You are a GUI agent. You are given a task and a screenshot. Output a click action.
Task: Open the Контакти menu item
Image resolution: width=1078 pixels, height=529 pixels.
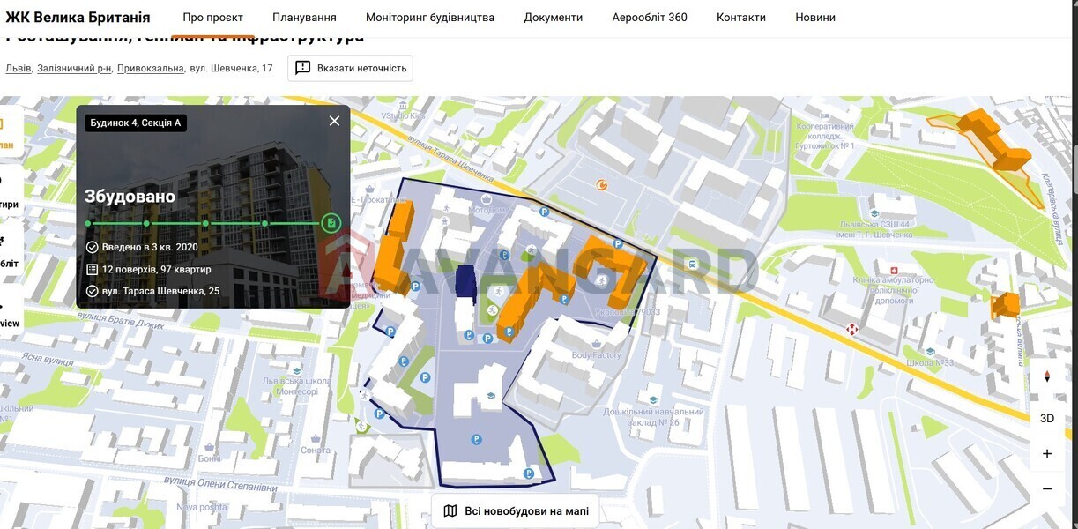740,18
